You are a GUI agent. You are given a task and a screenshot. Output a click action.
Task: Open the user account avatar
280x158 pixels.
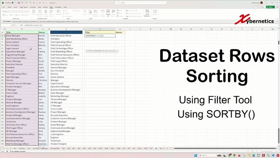pyautogui.click(x=262, y=3)
